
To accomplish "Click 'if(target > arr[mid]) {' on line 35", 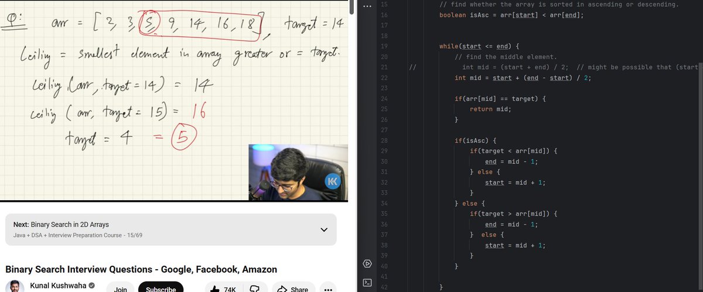I will click(x=513, y=214).
